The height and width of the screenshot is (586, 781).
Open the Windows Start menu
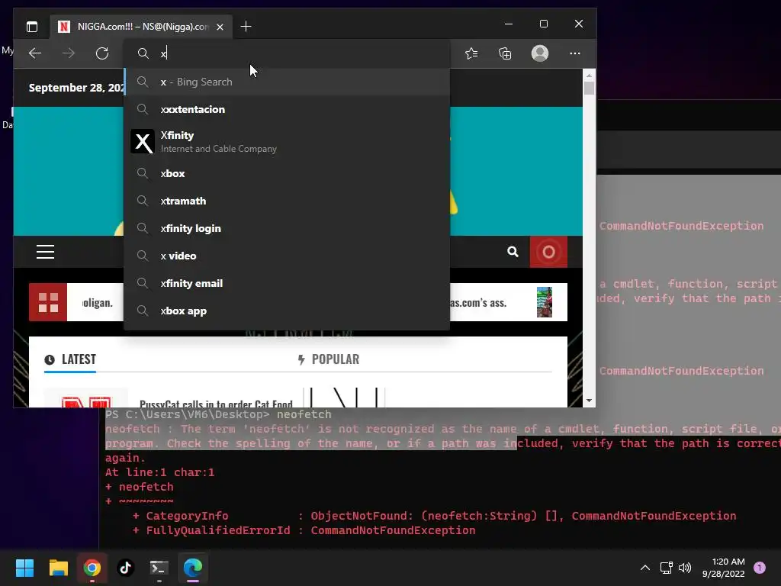(x=24, y=568)
